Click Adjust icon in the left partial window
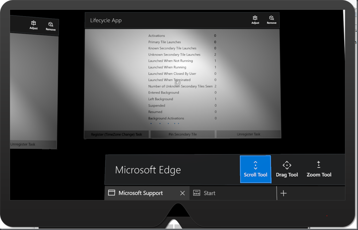The height and width of the screenshot is (230, 358). (x=33, y=25)
